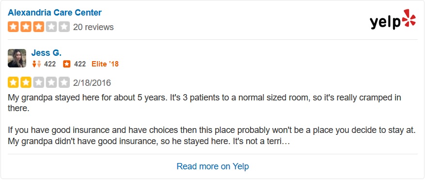Viewport: 425px width, 180px height.
Task: Open the Alexandria Care Center link
Action: pyautogui.click(x=54, y=13)
